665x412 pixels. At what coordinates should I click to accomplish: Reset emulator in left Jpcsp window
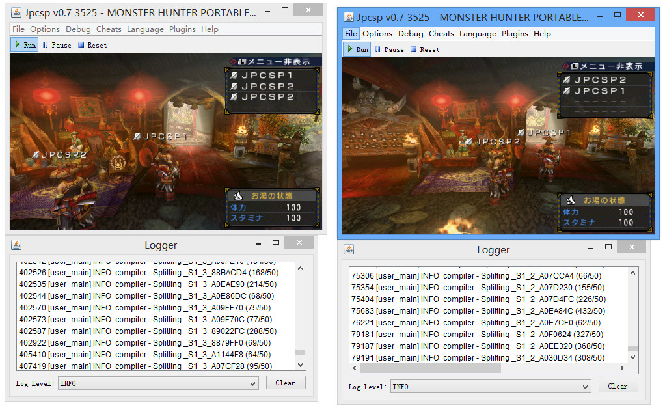(92, 45)
